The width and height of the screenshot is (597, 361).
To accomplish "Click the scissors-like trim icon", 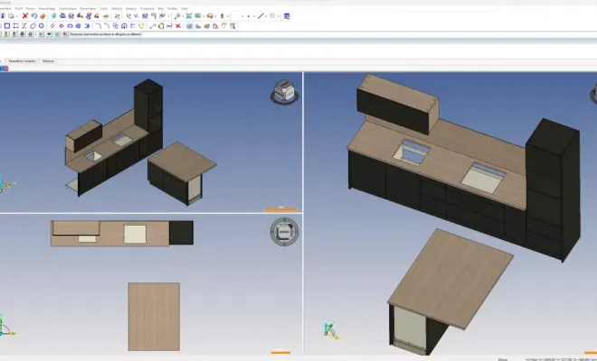I will pyautogui.click(x=117, y=16).
